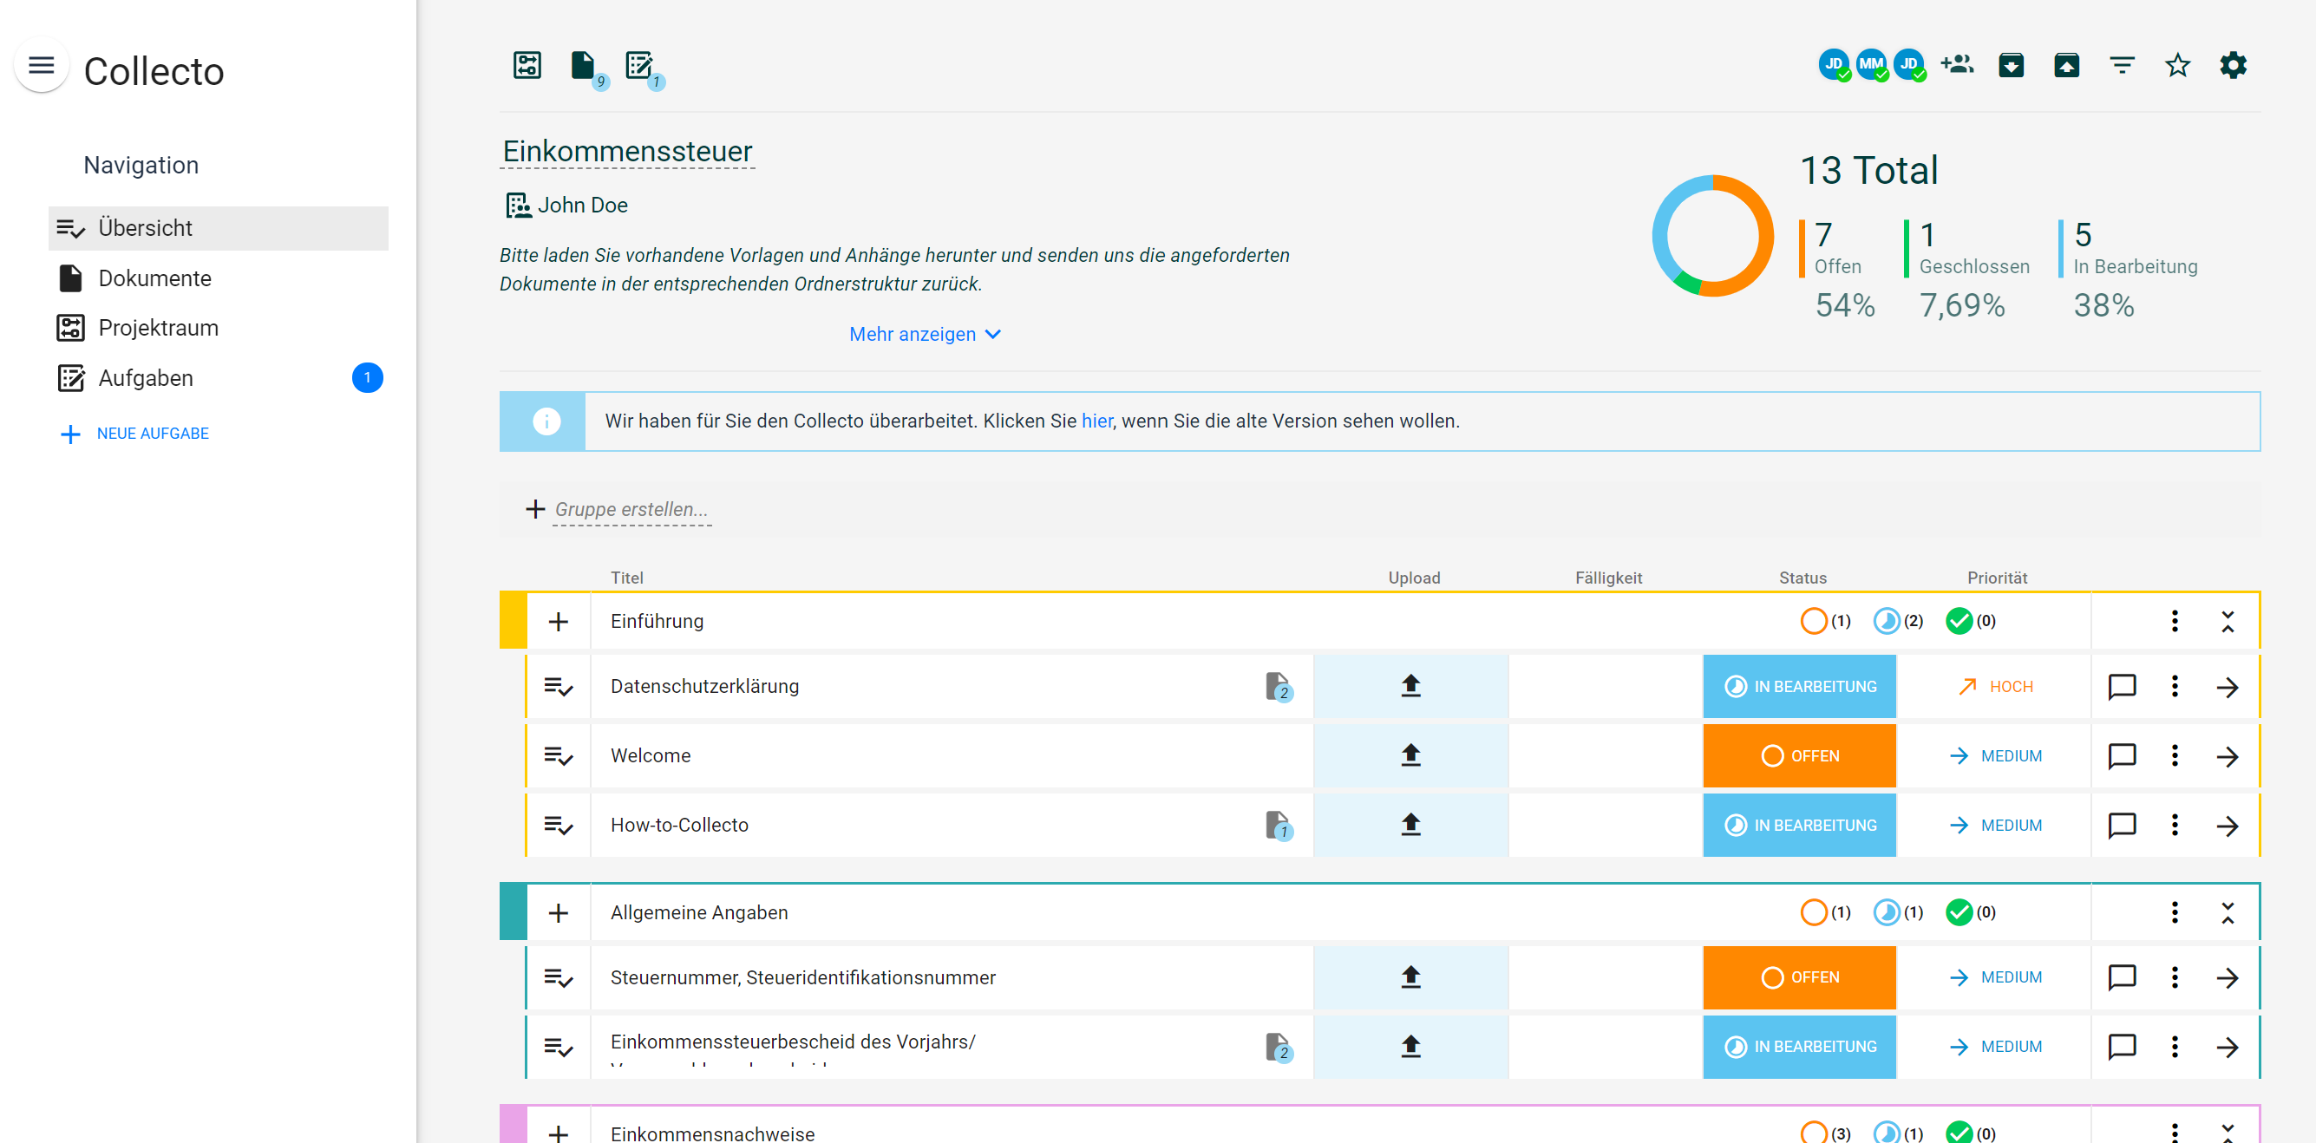Screen dimensions: 2316x1143
Task: Open more options for Datenschutzerklärung row
Action: coord(2175,687)
